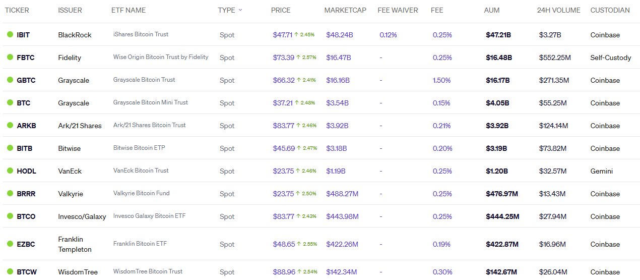This screenshot has width=640, height=280.
Task: Click the Grayscale Bitcoin Mini Trust name
Action: pyautogui.click(x=150, y=102)
